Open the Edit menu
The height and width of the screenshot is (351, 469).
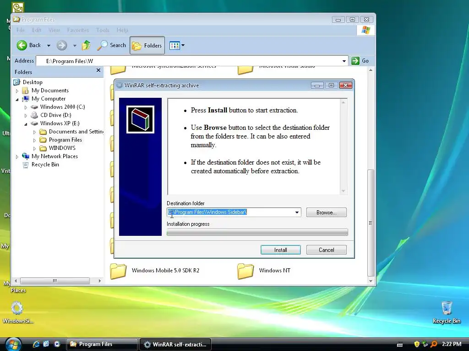(37, 30)
